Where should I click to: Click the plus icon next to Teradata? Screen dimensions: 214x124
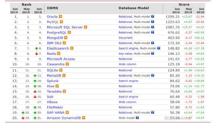(x=64, y=91)
